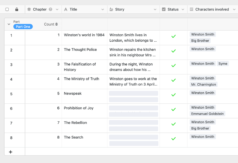Select the Title cell Prohibition of Joy
The image size is (238, 163).
[84, 111]
